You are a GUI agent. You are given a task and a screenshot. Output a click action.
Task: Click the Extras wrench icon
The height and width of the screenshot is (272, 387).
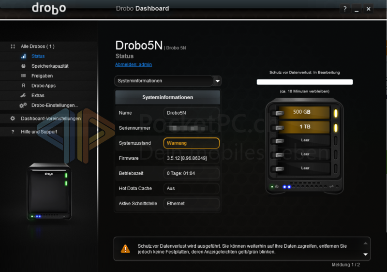(23, 95)
